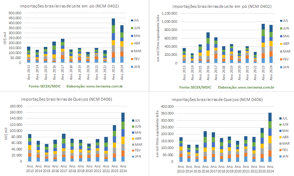Select the FEV legend swatch in liters Leite em pó chart

point(281,59)
